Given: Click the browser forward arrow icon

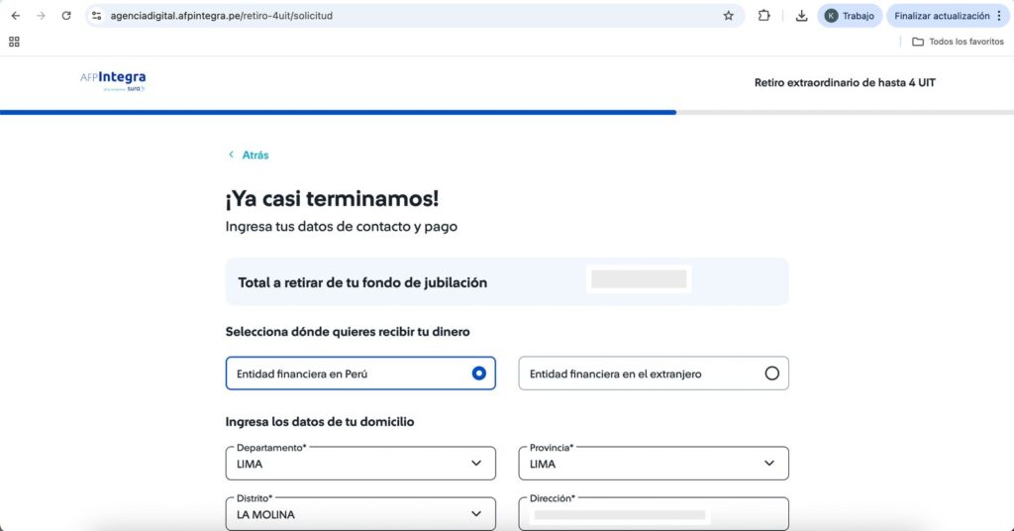Looking at the screenshot, I should point(41,16).
